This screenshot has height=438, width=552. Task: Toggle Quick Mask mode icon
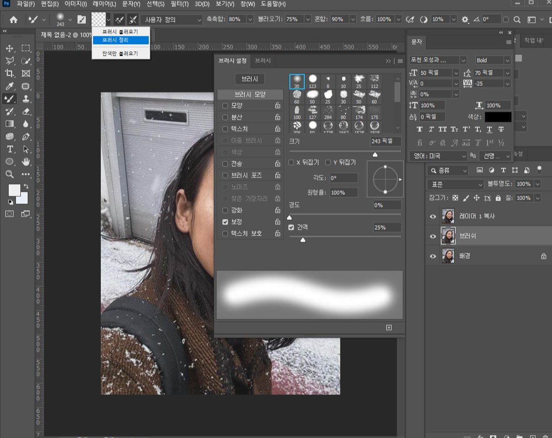[10, 214]
